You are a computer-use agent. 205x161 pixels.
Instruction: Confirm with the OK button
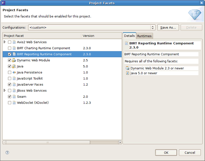(x=166, y=153)
